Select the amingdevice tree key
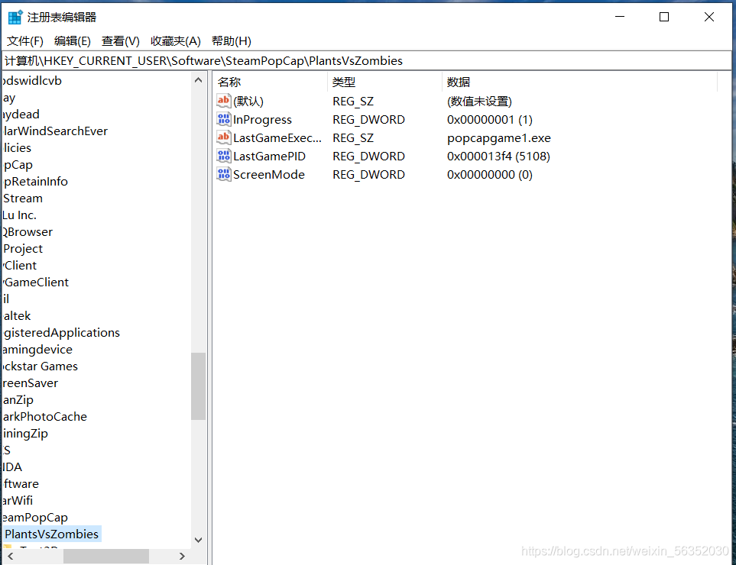 click(x=37, y=350)
